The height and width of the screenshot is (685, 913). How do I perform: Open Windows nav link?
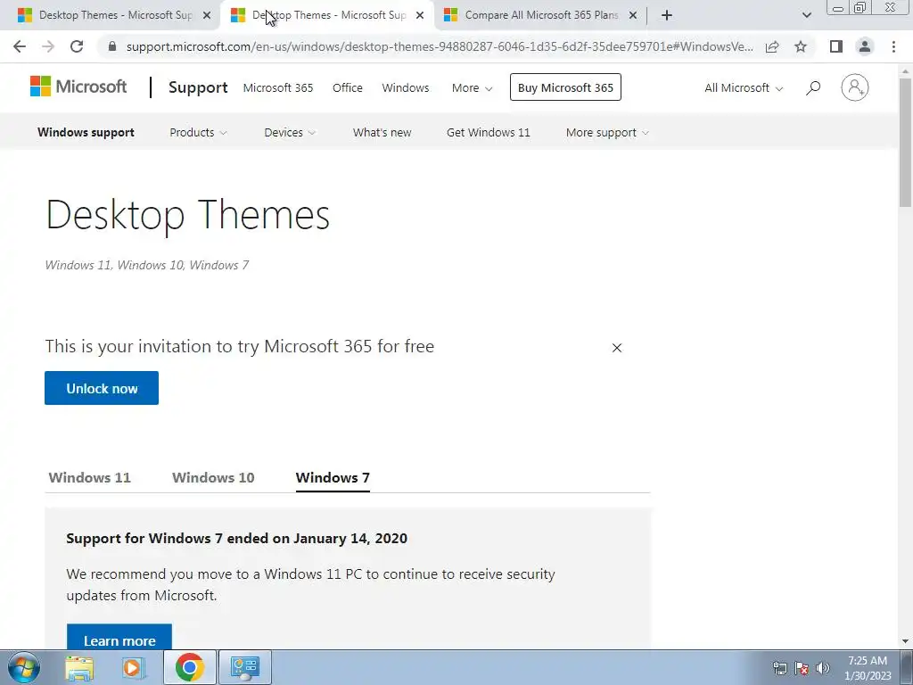tap(406, 88)
